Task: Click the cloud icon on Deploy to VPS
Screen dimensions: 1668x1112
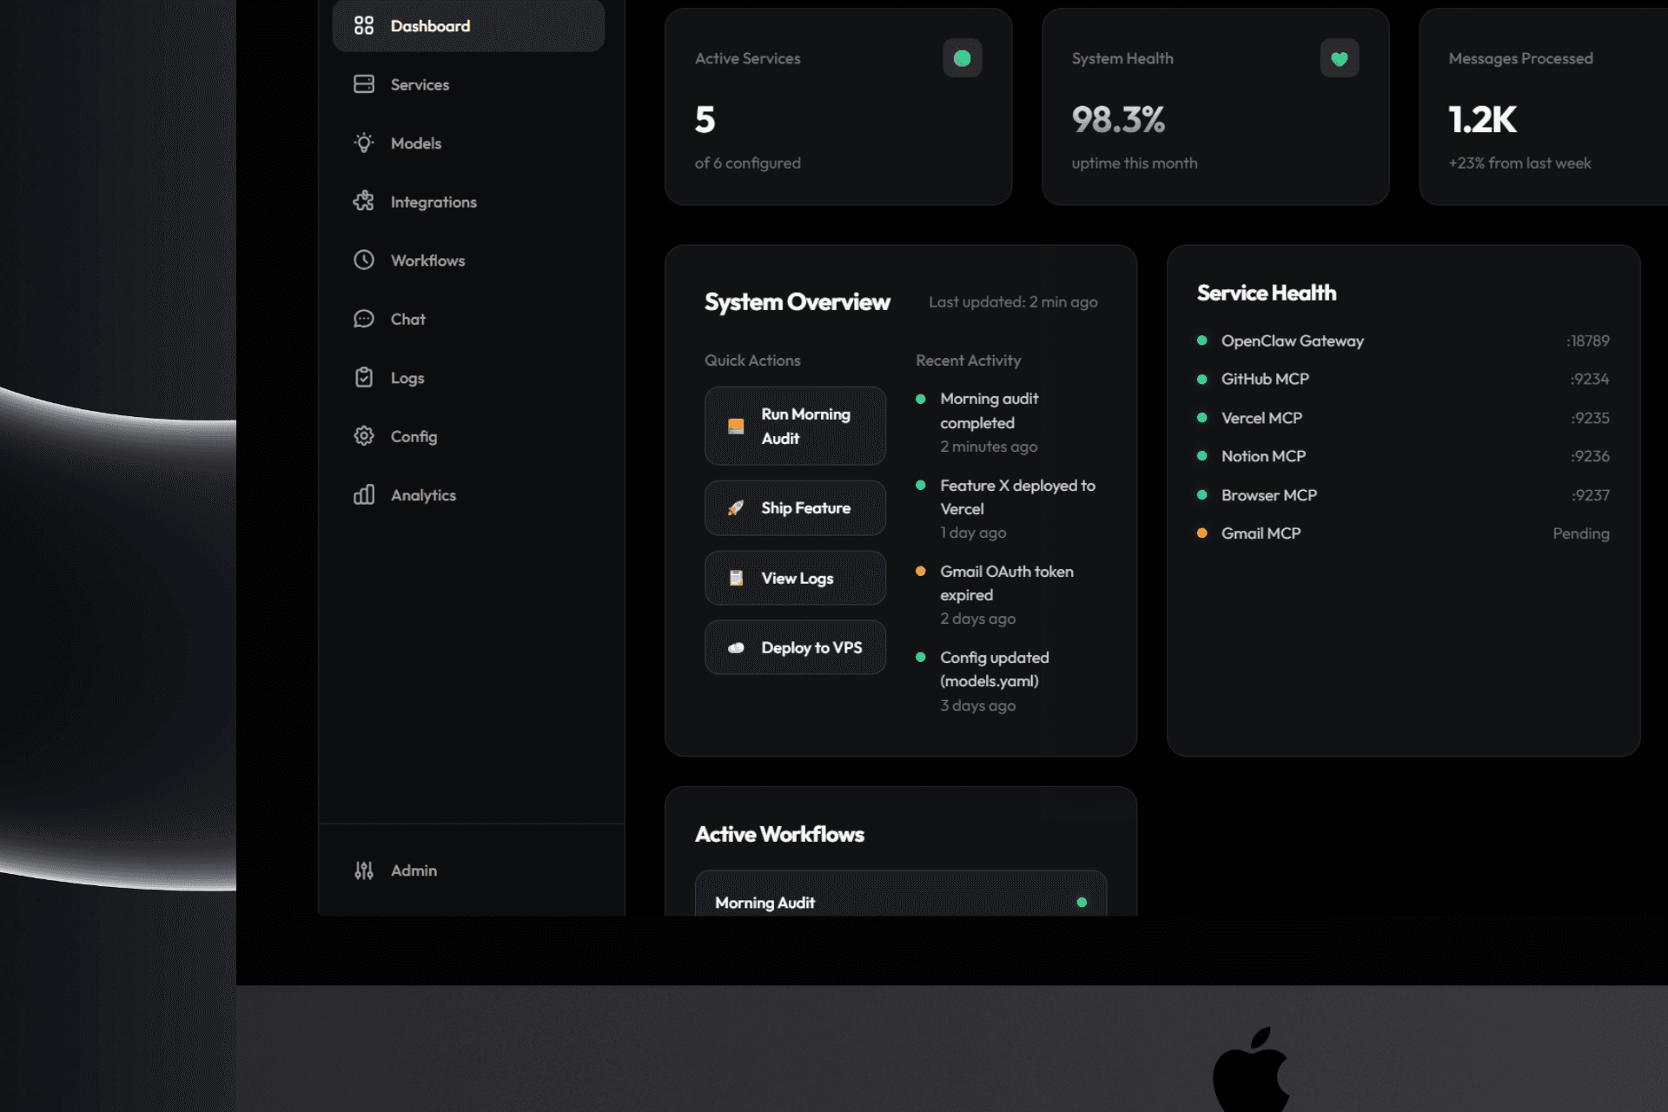Action: (736, 648)
